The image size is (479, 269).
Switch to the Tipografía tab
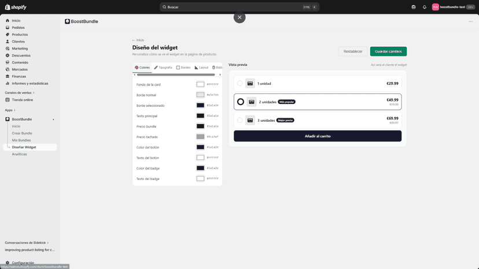point(163,68)
